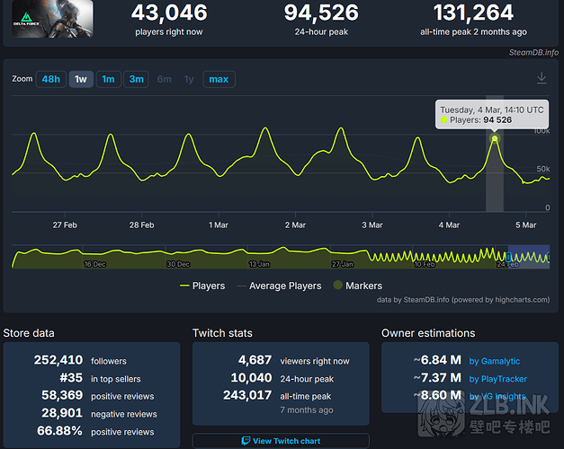The width and height of the screenshot is (564, 449).
Task: Select the 6m zoom option
Action: pyautogui.click(x=164, y=79)
